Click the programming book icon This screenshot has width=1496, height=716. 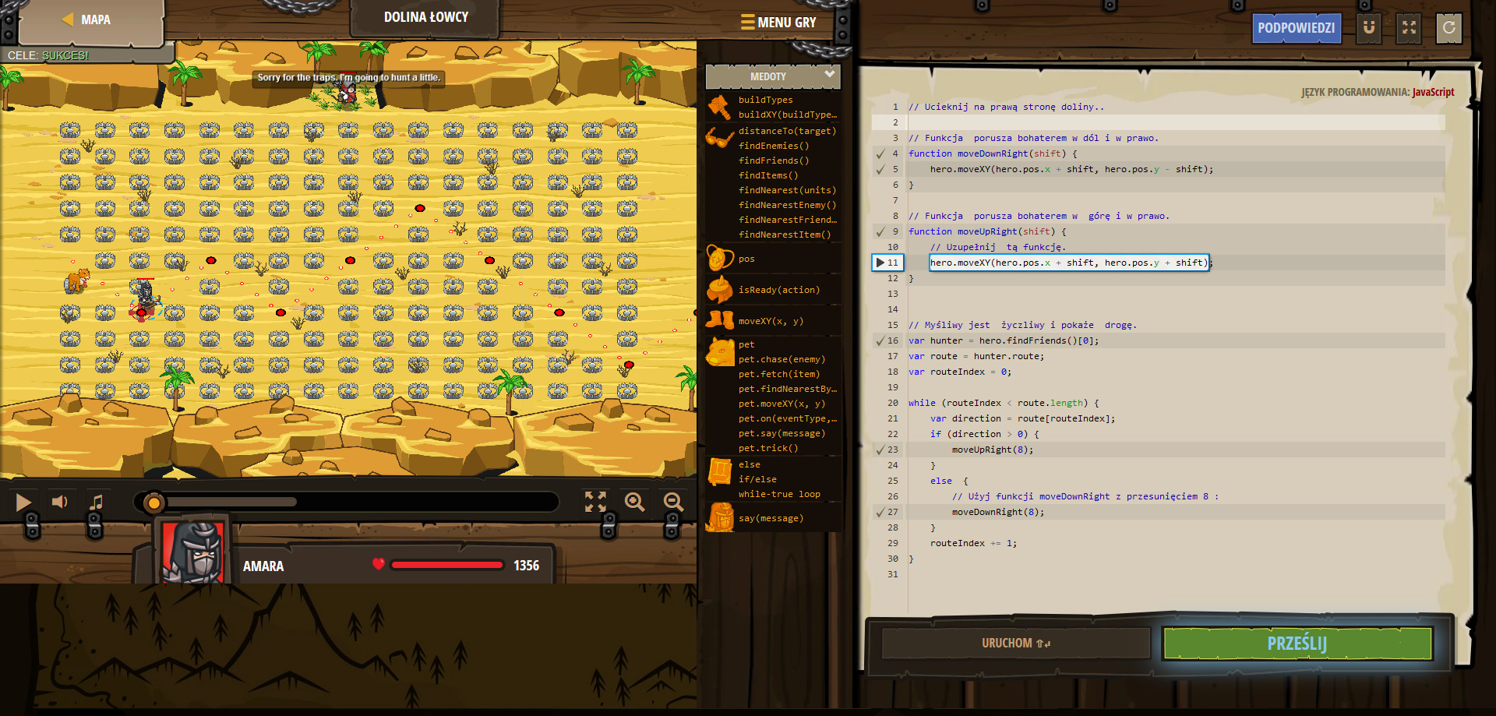719,471
